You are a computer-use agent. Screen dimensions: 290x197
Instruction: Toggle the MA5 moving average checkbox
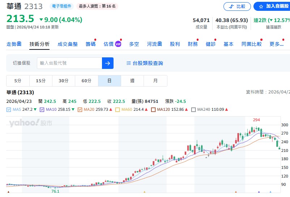[9, 110]
